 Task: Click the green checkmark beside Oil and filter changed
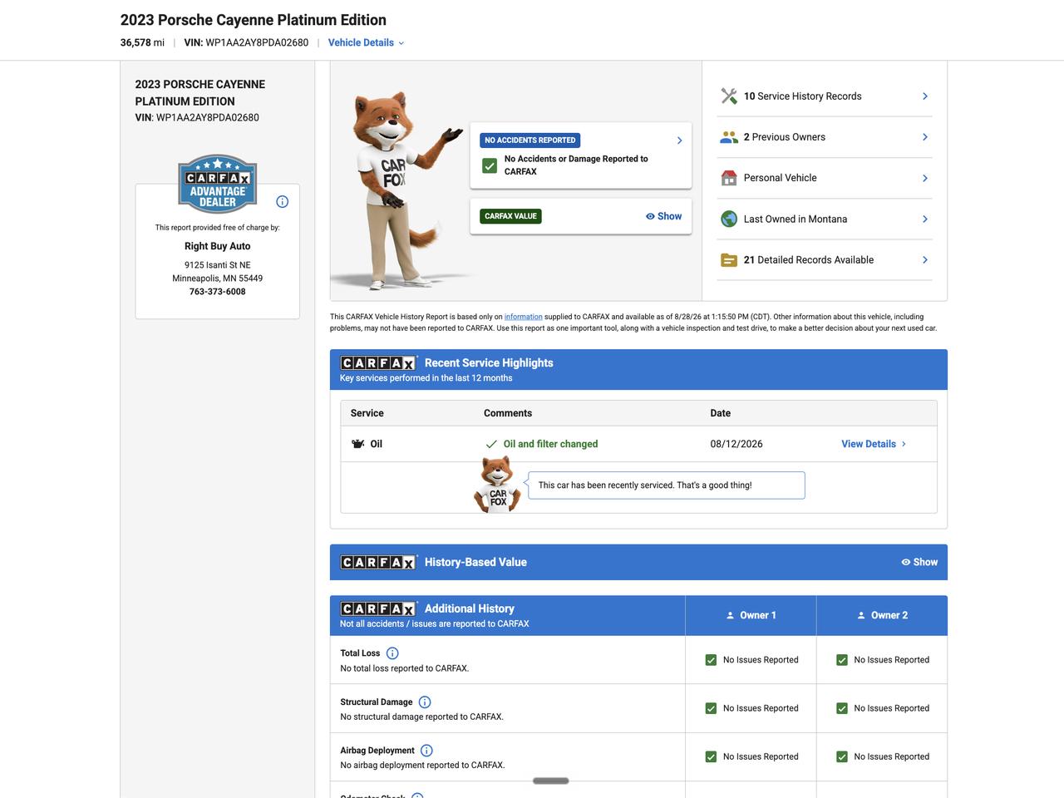tap(491, 444)
